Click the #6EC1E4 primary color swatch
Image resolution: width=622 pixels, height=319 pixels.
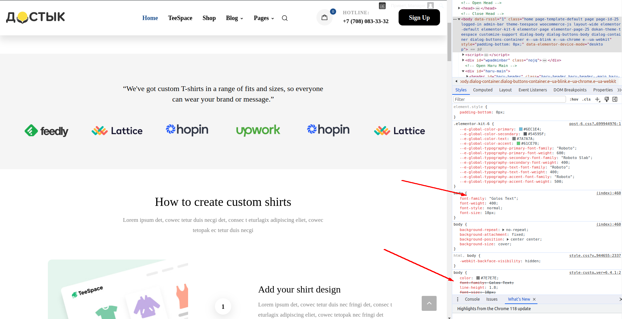[x=521, y=129]
